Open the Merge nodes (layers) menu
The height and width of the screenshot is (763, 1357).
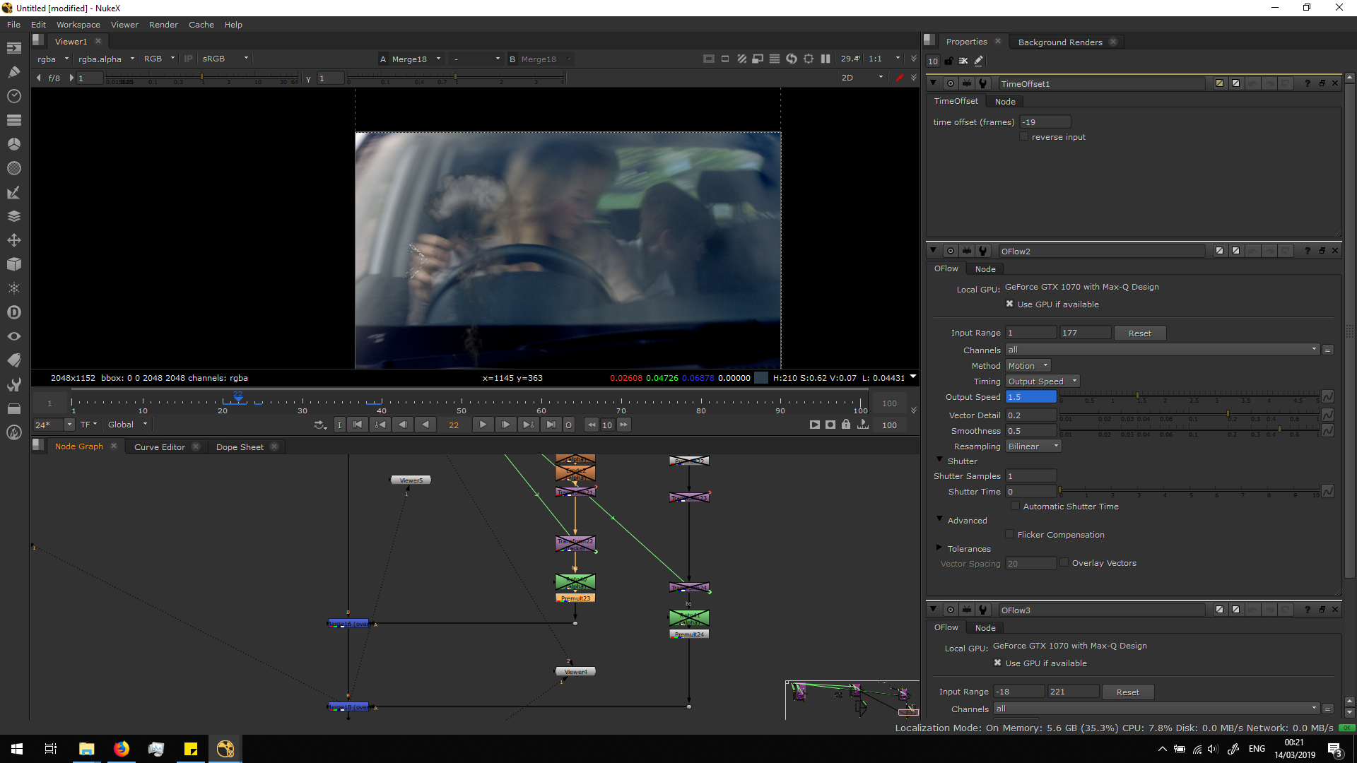coord(13,216)
